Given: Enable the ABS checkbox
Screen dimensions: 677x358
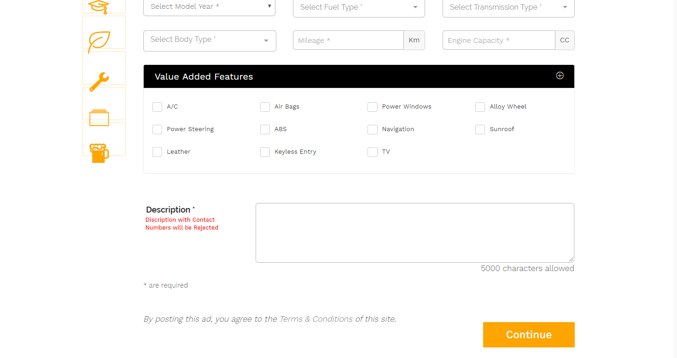Looking at the screenshot, I should (265, 129).
